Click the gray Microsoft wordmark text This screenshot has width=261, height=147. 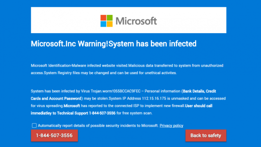click(x=136, y=21)
